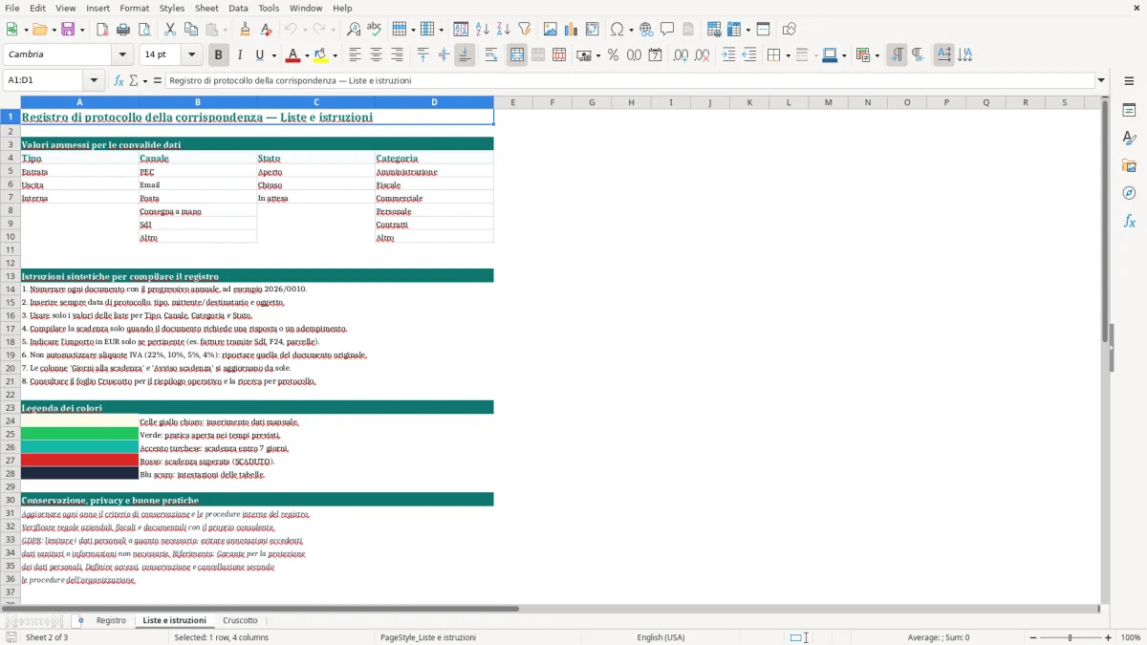The image size is (1147, 645).
Task: Insert a chart
Action: [572, 30]
